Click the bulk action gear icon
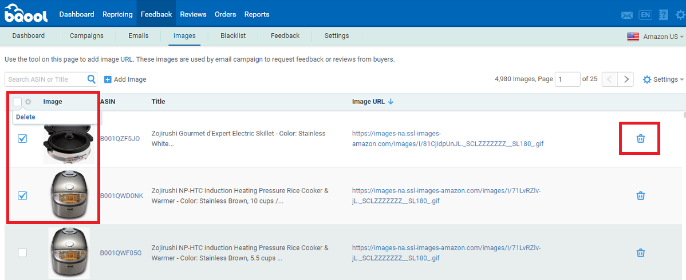The image size is (686, 280). coord(29,102)
